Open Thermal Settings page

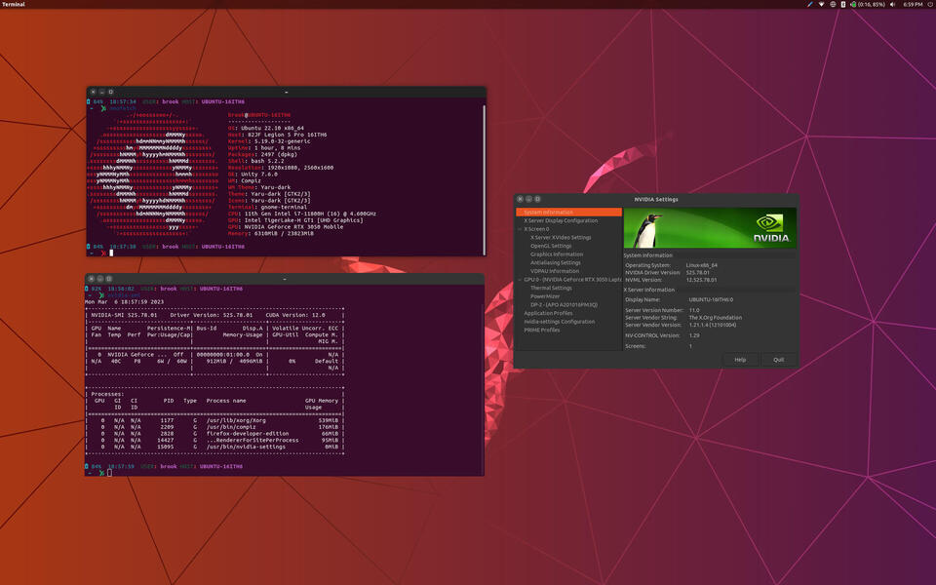click(x=551, y=288)
